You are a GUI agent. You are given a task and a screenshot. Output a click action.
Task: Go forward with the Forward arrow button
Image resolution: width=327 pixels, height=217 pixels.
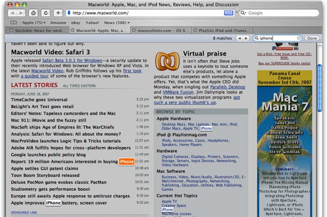tap(21, 13)
